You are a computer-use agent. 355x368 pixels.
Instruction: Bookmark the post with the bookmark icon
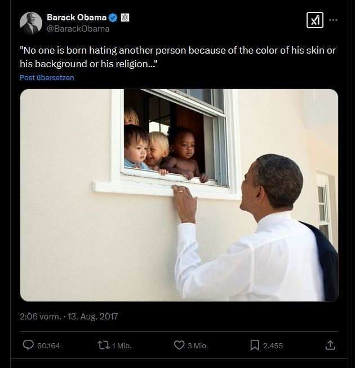(255, 345)
